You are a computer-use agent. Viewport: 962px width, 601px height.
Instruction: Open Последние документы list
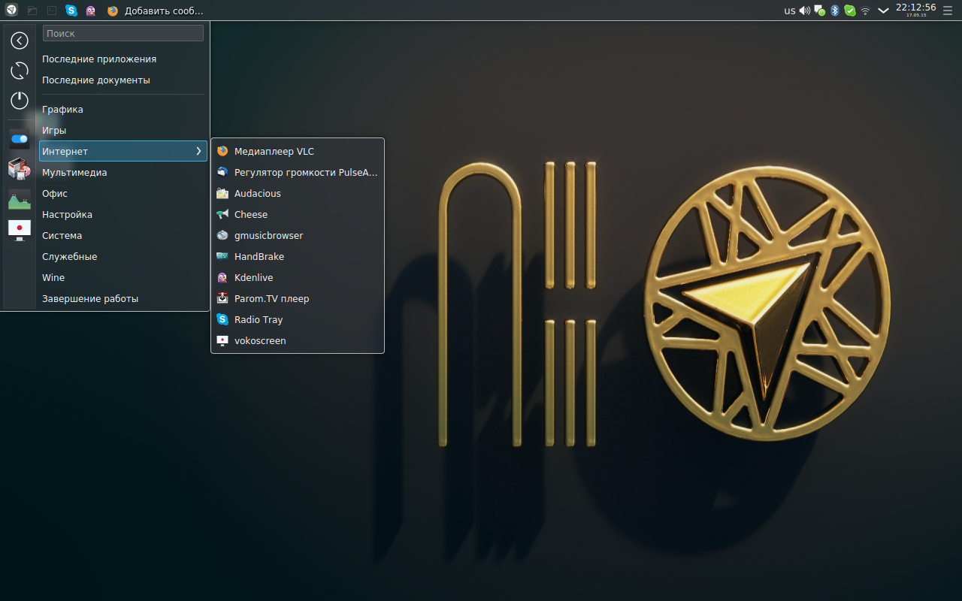coord(96,80)
